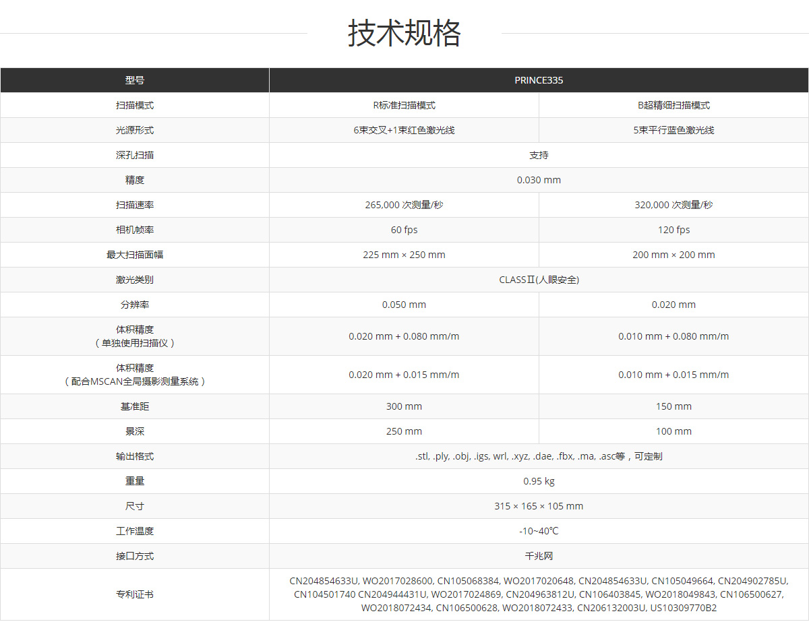
Task: Select the 120 fps camera frame rate
Action: 673,230
